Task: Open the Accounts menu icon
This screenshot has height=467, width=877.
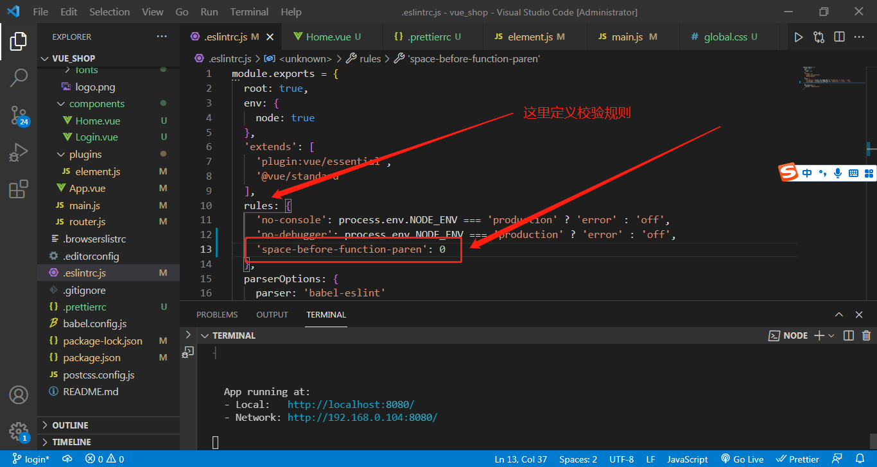Action: pyautogui.click(x=18, y=395)
